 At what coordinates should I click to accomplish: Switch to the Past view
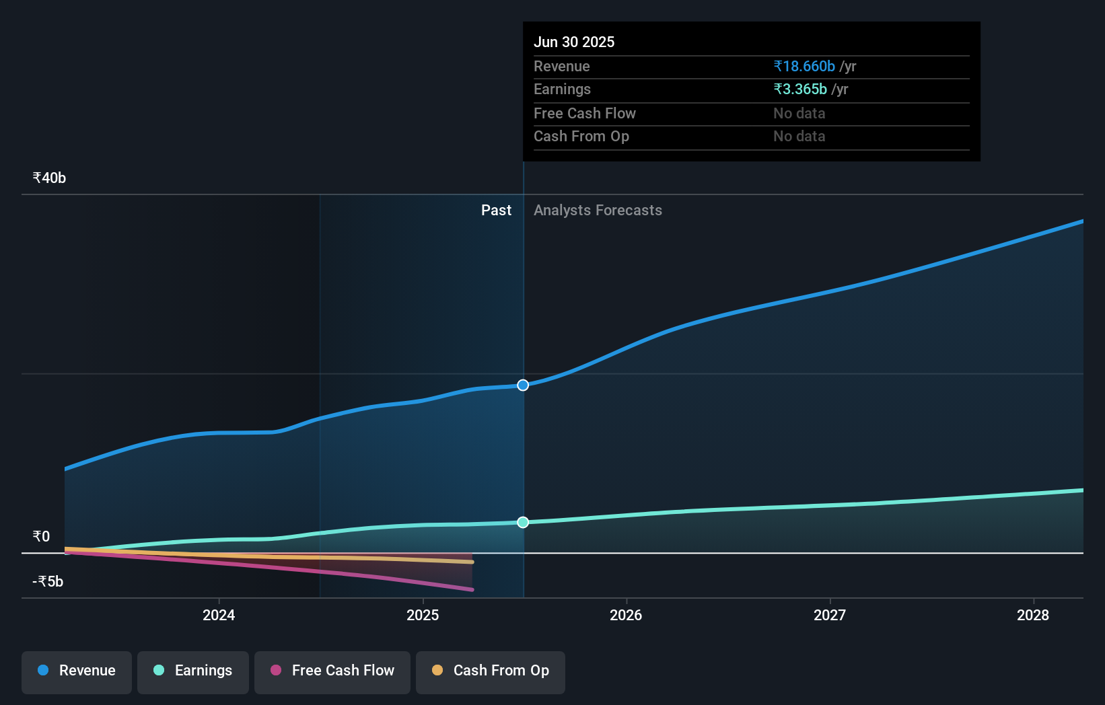[x=496, y=210]
